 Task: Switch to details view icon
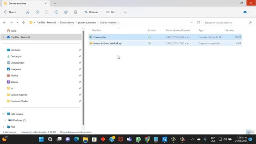point(248,132)
